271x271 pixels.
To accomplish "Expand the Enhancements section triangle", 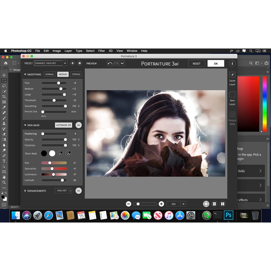I will pos(25,191).
